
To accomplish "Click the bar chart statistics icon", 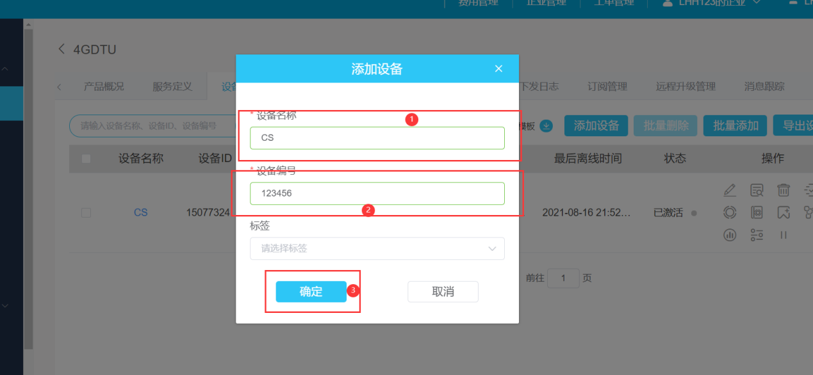I will [x=730, y=235].
